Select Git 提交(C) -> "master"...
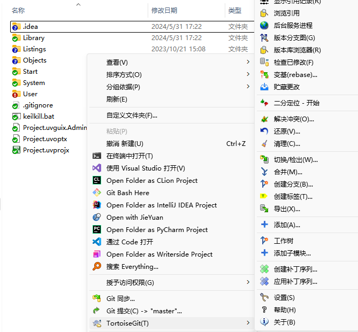 tap(144, 311)
